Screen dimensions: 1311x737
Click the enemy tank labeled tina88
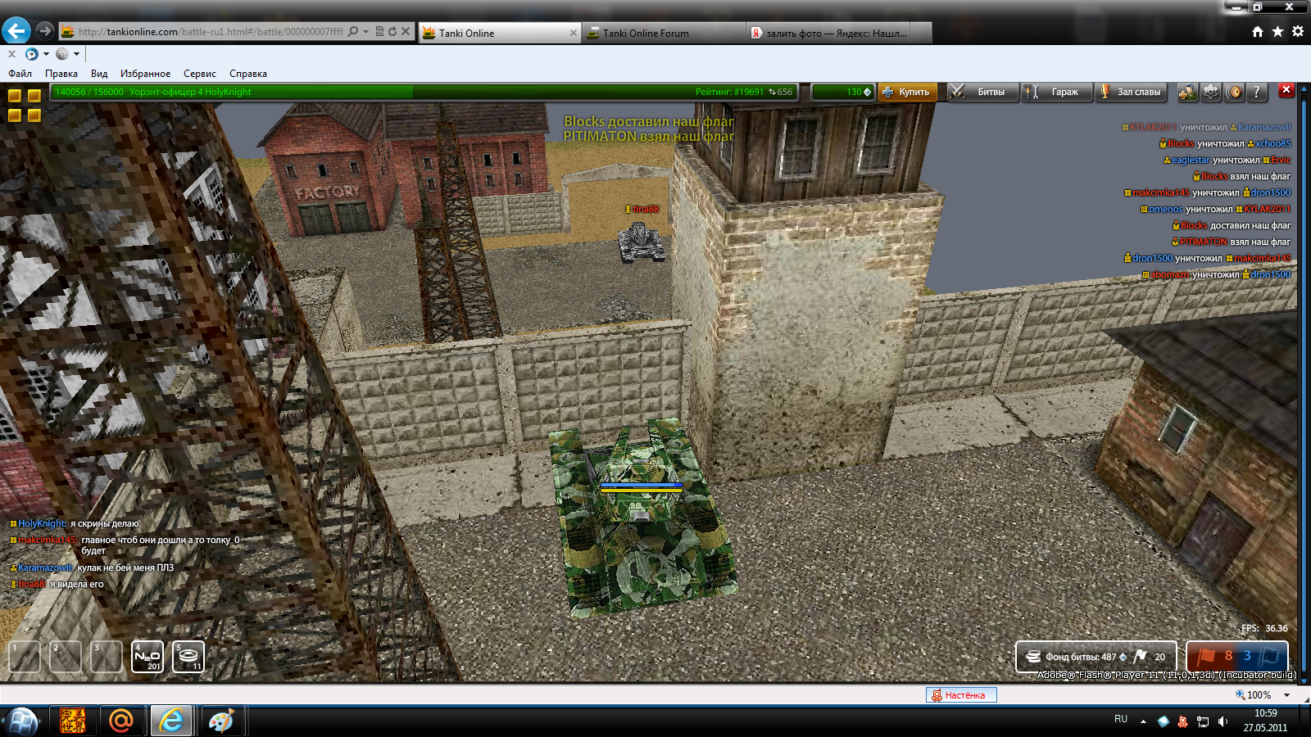[x=642, y=242]
